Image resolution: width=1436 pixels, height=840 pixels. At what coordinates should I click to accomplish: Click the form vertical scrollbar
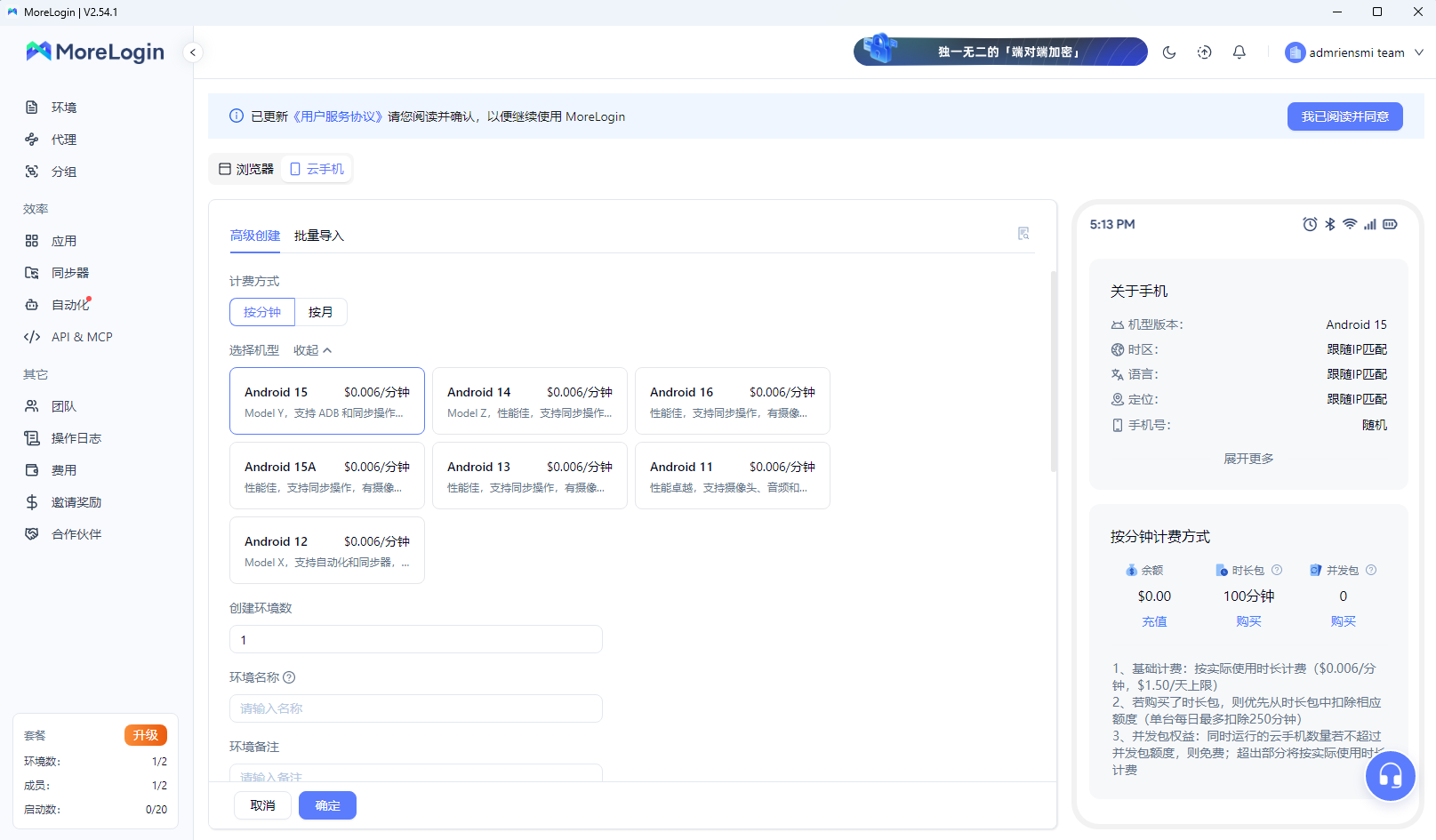1054,371
